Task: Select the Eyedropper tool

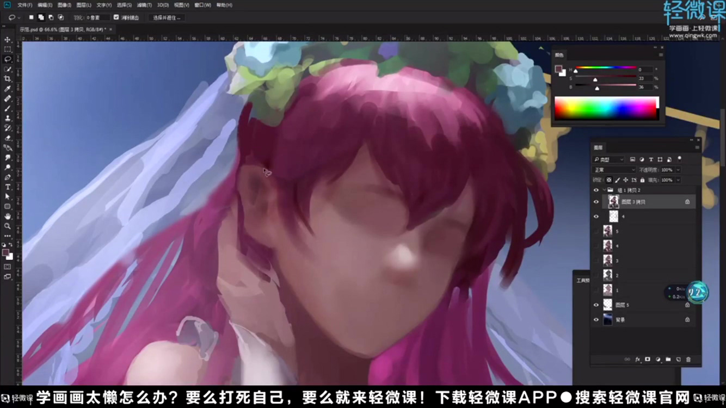Action: point(8,89)
